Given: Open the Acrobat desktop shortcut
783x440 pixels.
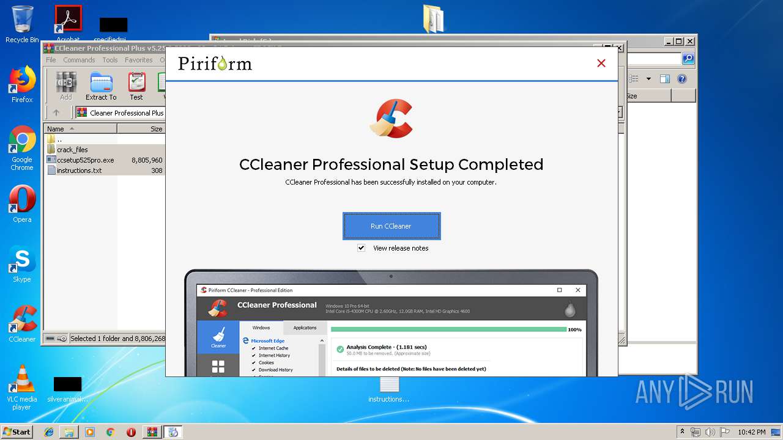Looking at the screenshot, I should [68, 24].
